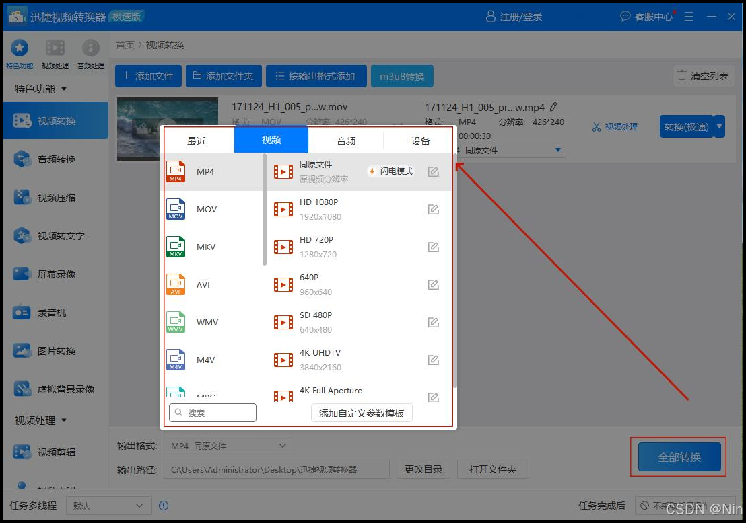Open the 音频处理 music icon tab
Image resolution: width=746 pixels, height=523 pixels.
pos(91,54)
